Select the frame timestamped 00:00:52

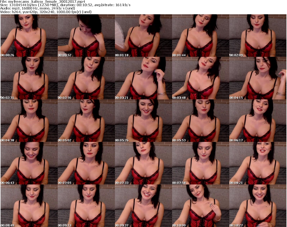pos(86,36)
